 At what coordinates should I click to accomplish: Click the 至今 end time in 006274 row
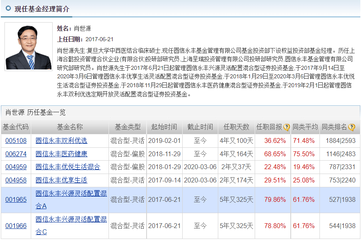200,154
